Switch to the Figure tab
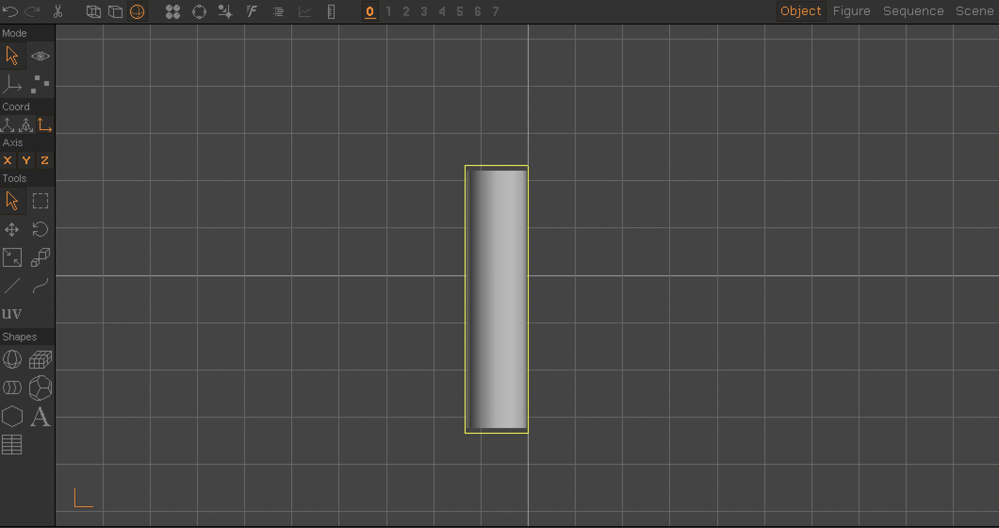 pos(852,11)
